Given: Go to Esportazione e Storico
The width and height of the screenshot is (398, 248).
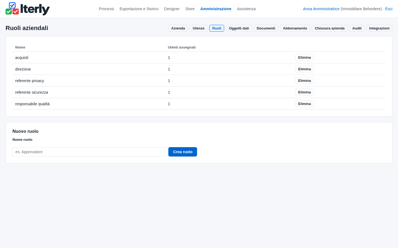Looking at the screenshot, I should [x=139, y=9].
